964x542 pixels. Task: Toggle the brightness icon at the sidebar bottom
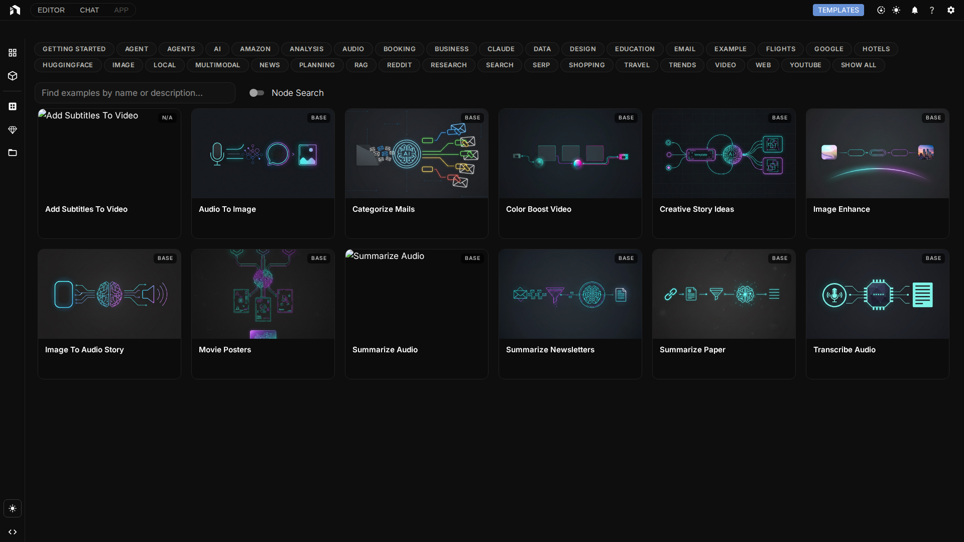pyautogui.click(x=12, y=508)
